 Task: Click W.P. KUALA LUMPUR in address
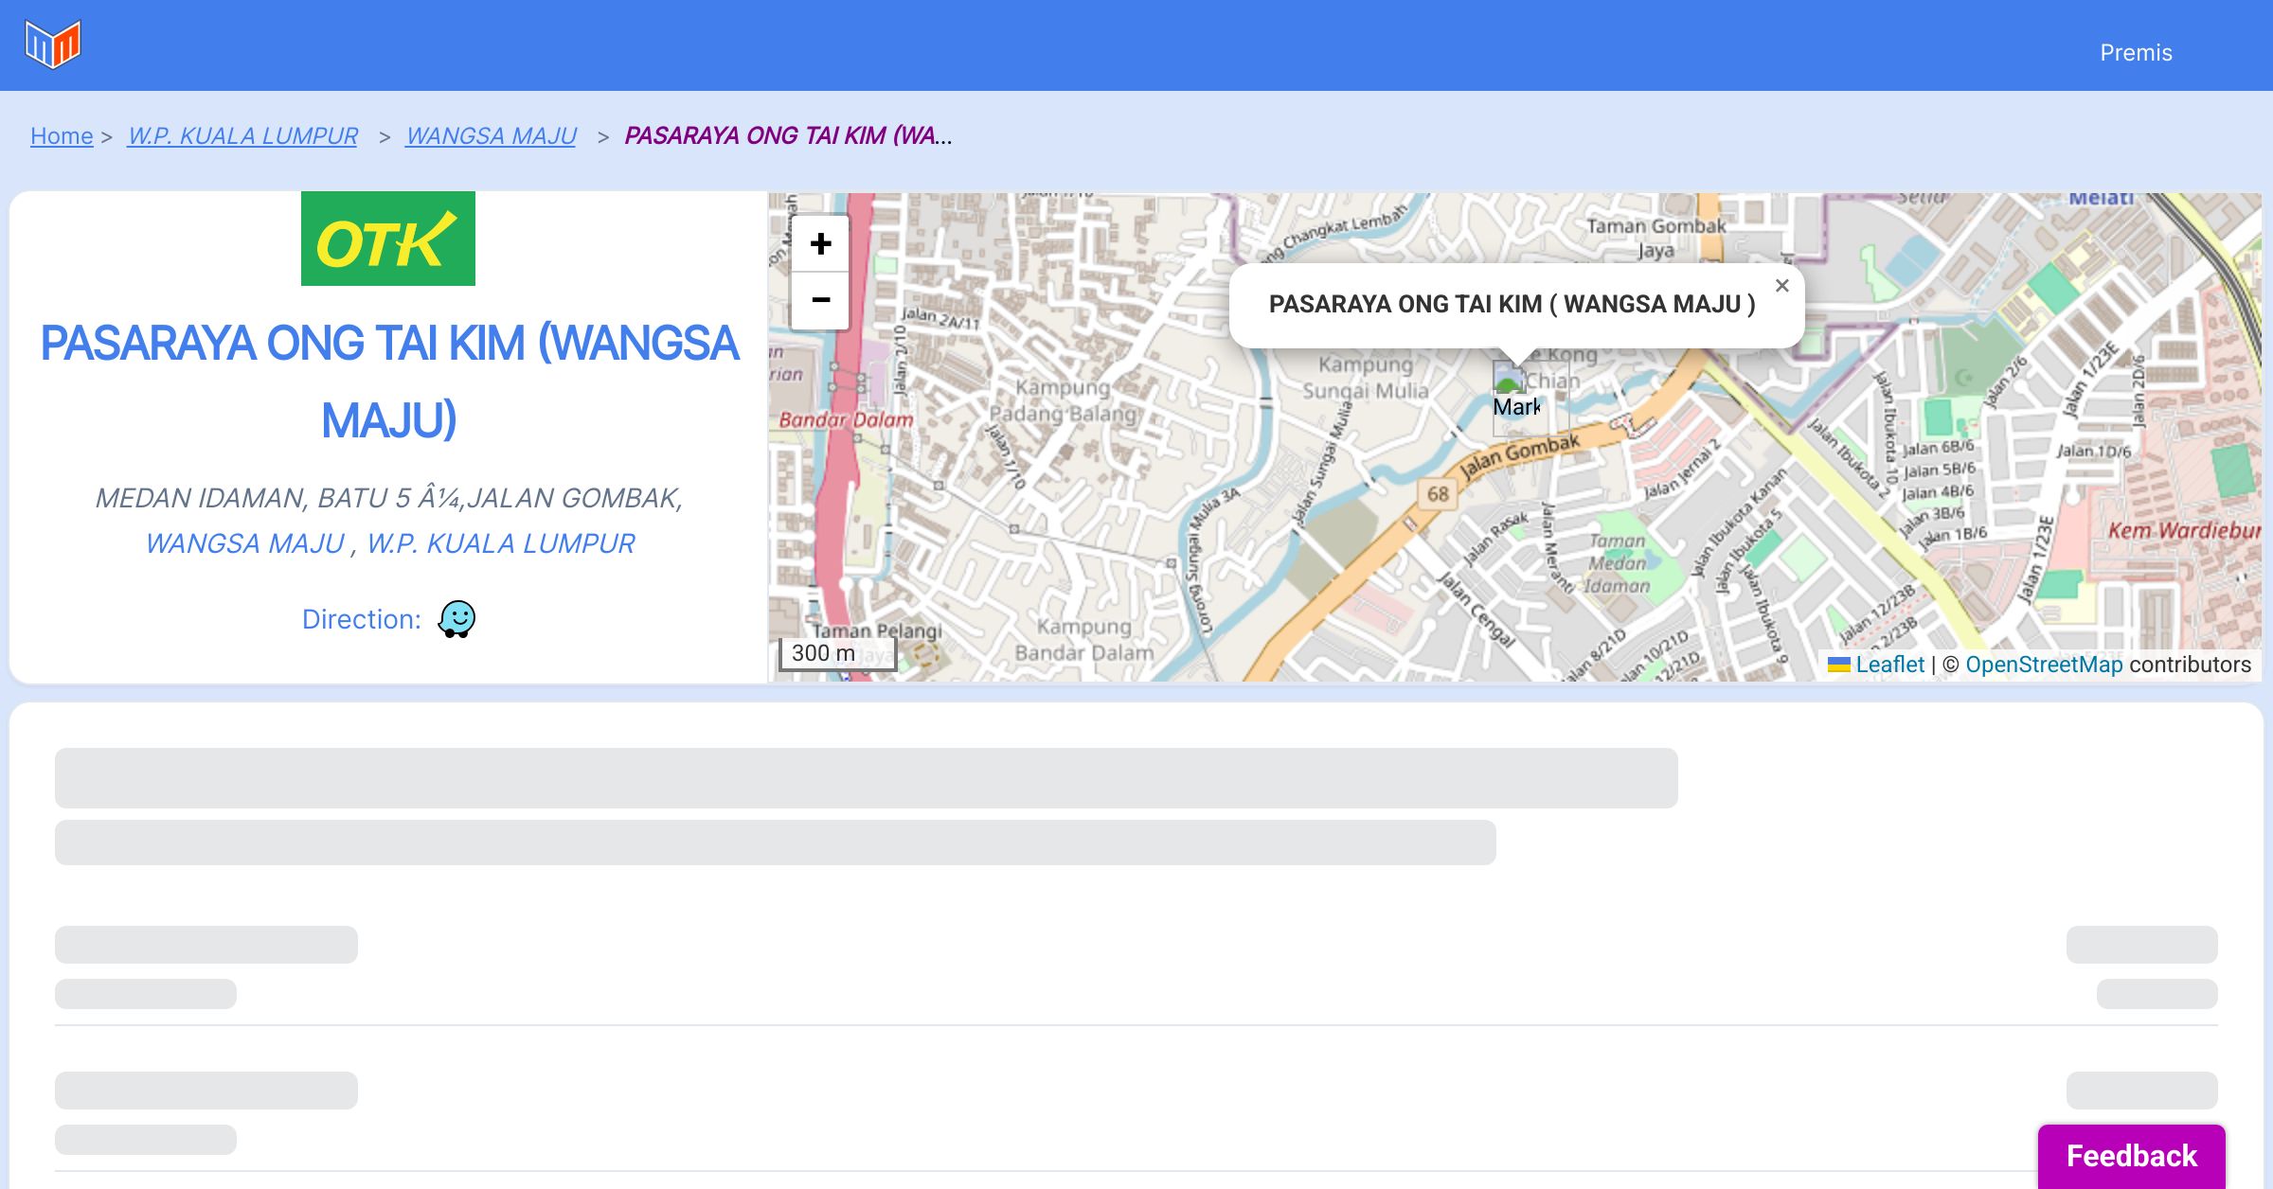point(500,543)
